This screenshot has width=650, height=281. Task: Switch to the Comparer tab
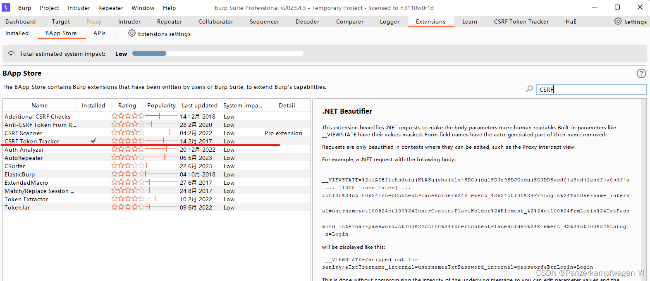[350, 21]
